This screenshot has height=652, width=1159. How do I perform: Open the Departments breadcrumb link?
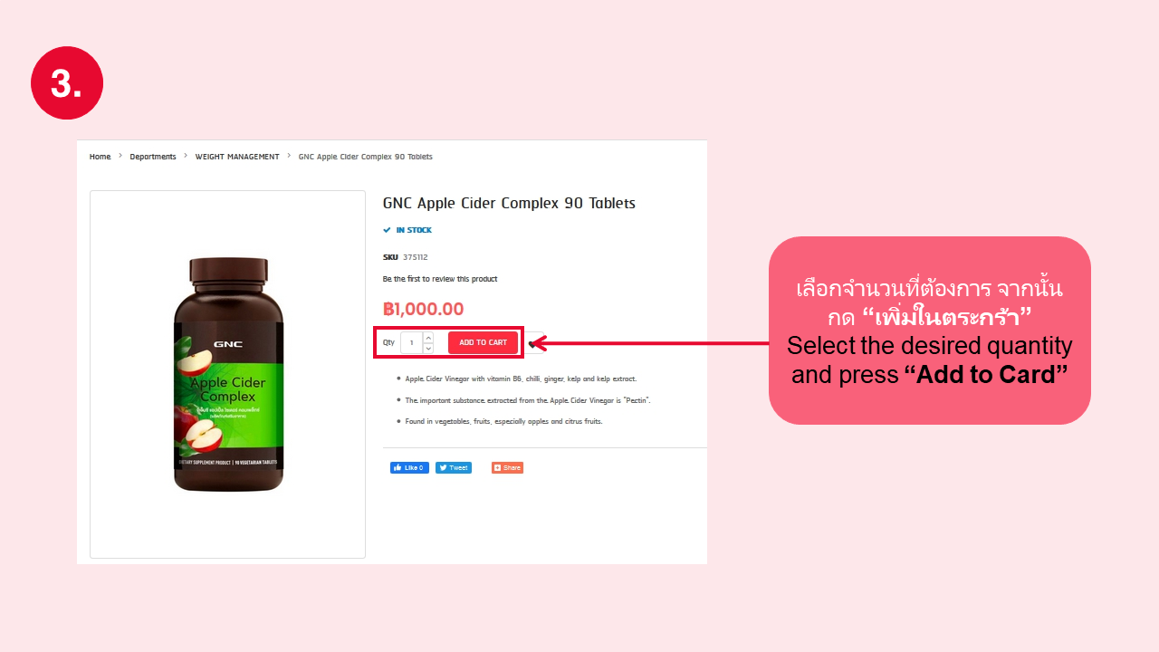pyautogui.click(x=153, y=157)
